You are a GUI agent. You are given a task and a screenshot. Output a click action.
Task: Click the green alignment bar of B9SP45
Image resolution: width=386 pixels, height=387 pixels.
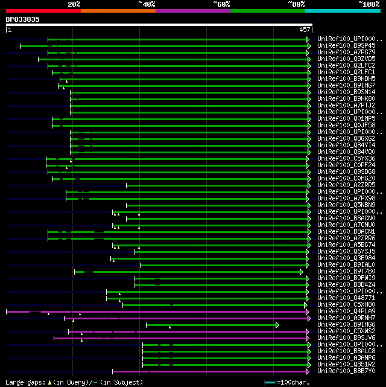[x=164, y=46]
